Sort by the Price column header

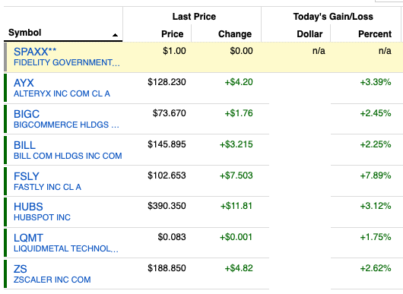pos(172,34)
